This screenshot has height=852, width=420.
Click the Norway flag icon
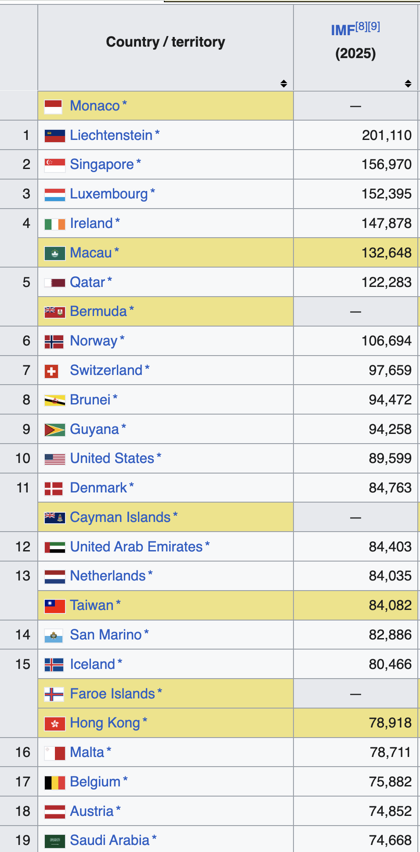[x=54, y=342]
